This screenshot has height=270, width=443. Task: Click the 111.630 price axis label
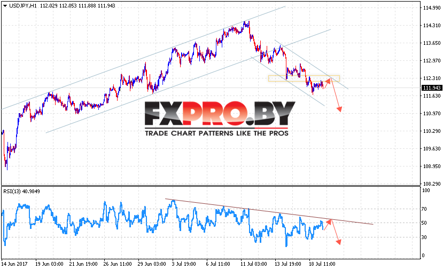coord(432,96)
